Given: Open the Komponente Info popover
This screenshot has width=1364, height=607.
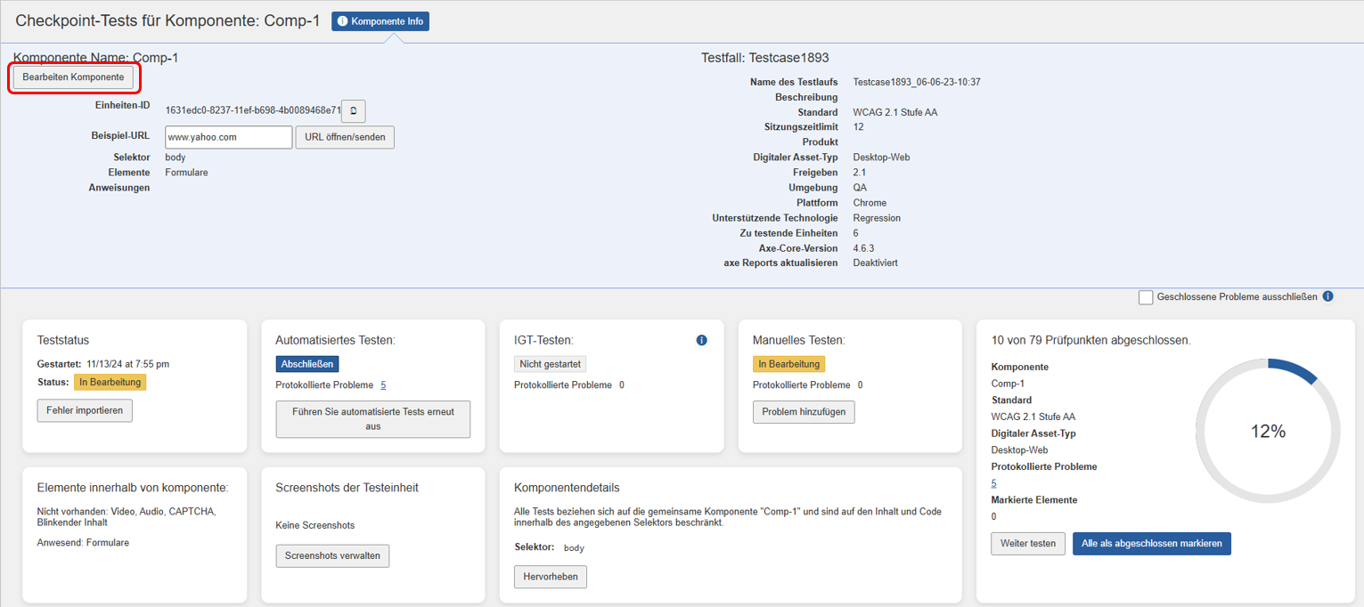Looking at the screenshot, I should click(380, 21).
